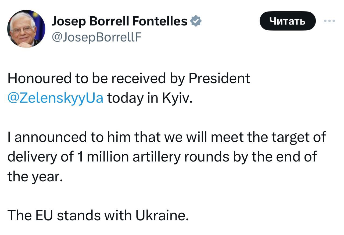Open the "Josep Borrell Fontelles" display name
Screen dimensions: 344x235
click(x=119, y=21)
